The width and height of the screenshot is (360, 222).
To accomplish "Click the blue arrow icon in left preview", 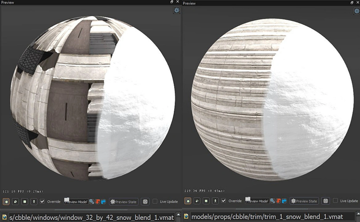I will [x=103, y=201].
